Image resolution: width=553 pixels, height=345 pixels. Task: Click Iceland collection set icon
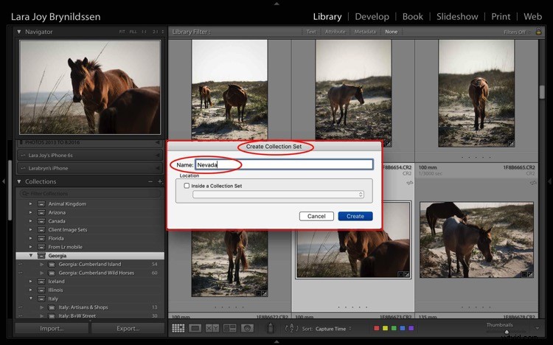[x=41, y=282]
